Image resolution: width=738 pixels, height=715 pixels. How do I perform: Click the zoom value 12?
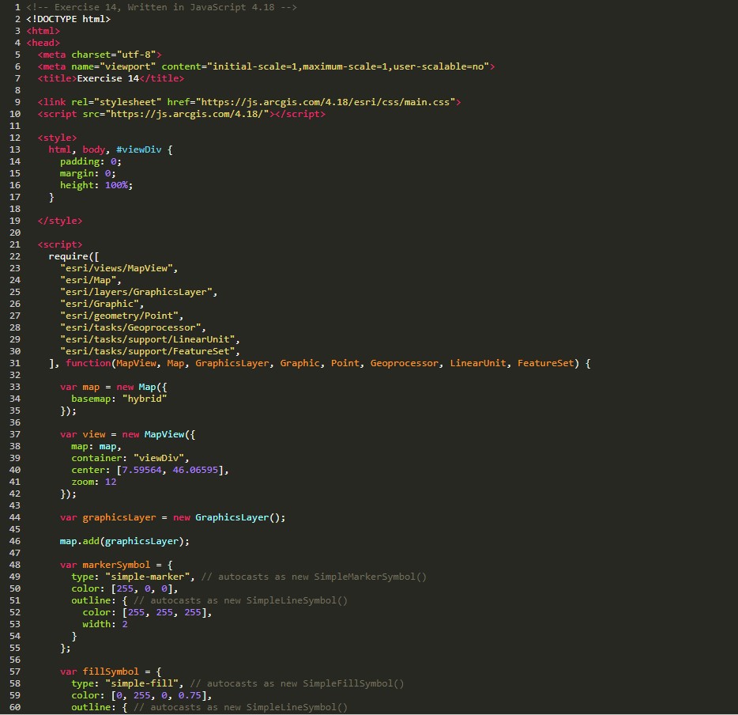coord(111,482)
